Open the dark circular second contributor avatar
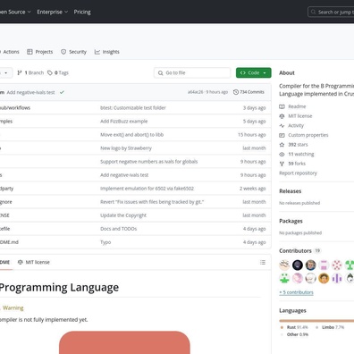The width and height of the screenshot is (354, 354). point(298,265)
